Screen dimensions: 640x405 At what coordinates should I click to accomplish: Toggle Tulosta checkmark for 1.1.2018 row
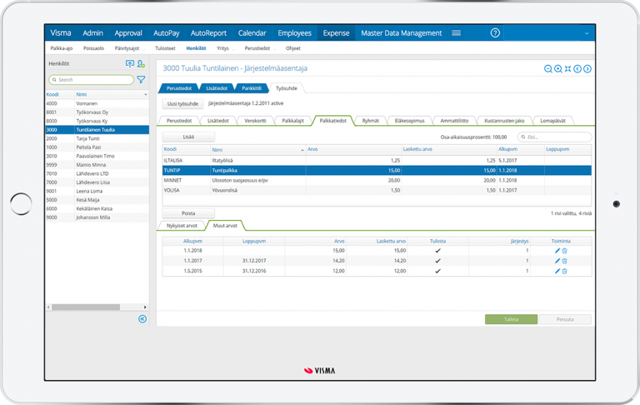tap(438, 251)
